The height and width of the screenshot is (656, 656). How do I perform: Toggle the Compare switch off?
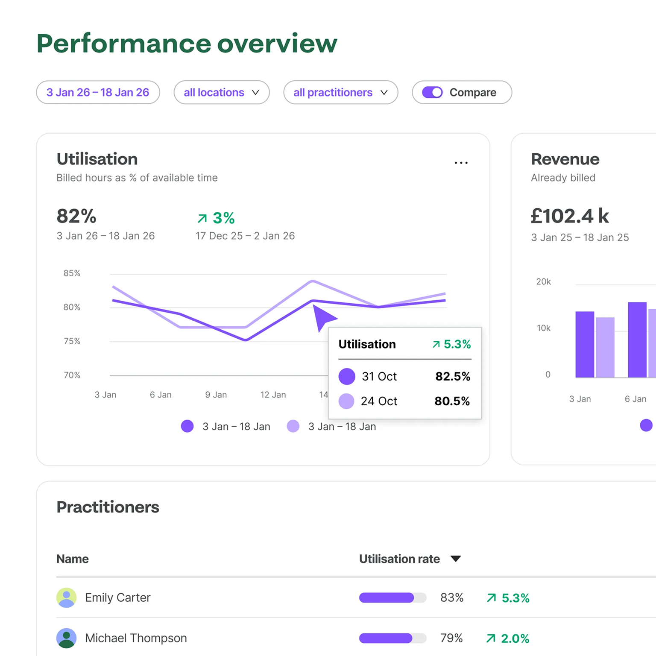[432, 92]
